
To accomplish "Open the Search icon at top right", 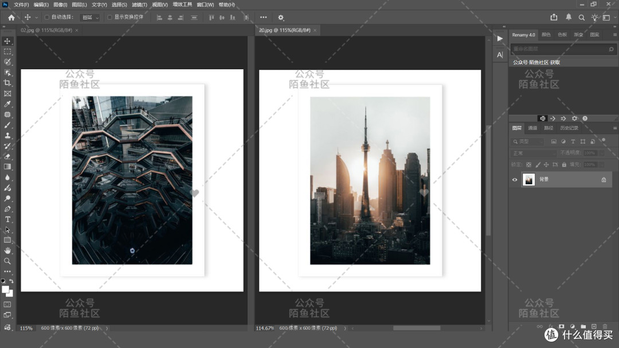I will pyautogui.click(x=582, y=17).
